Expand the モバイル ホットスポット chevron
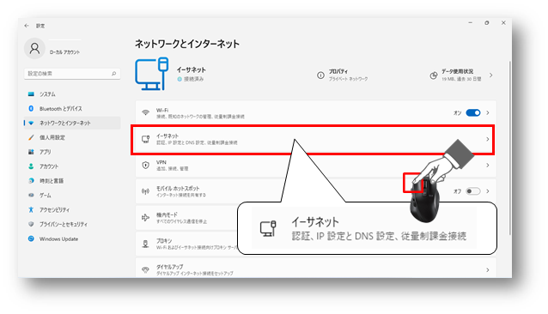This screenshot has height=314, width=548. click(488, 191)
